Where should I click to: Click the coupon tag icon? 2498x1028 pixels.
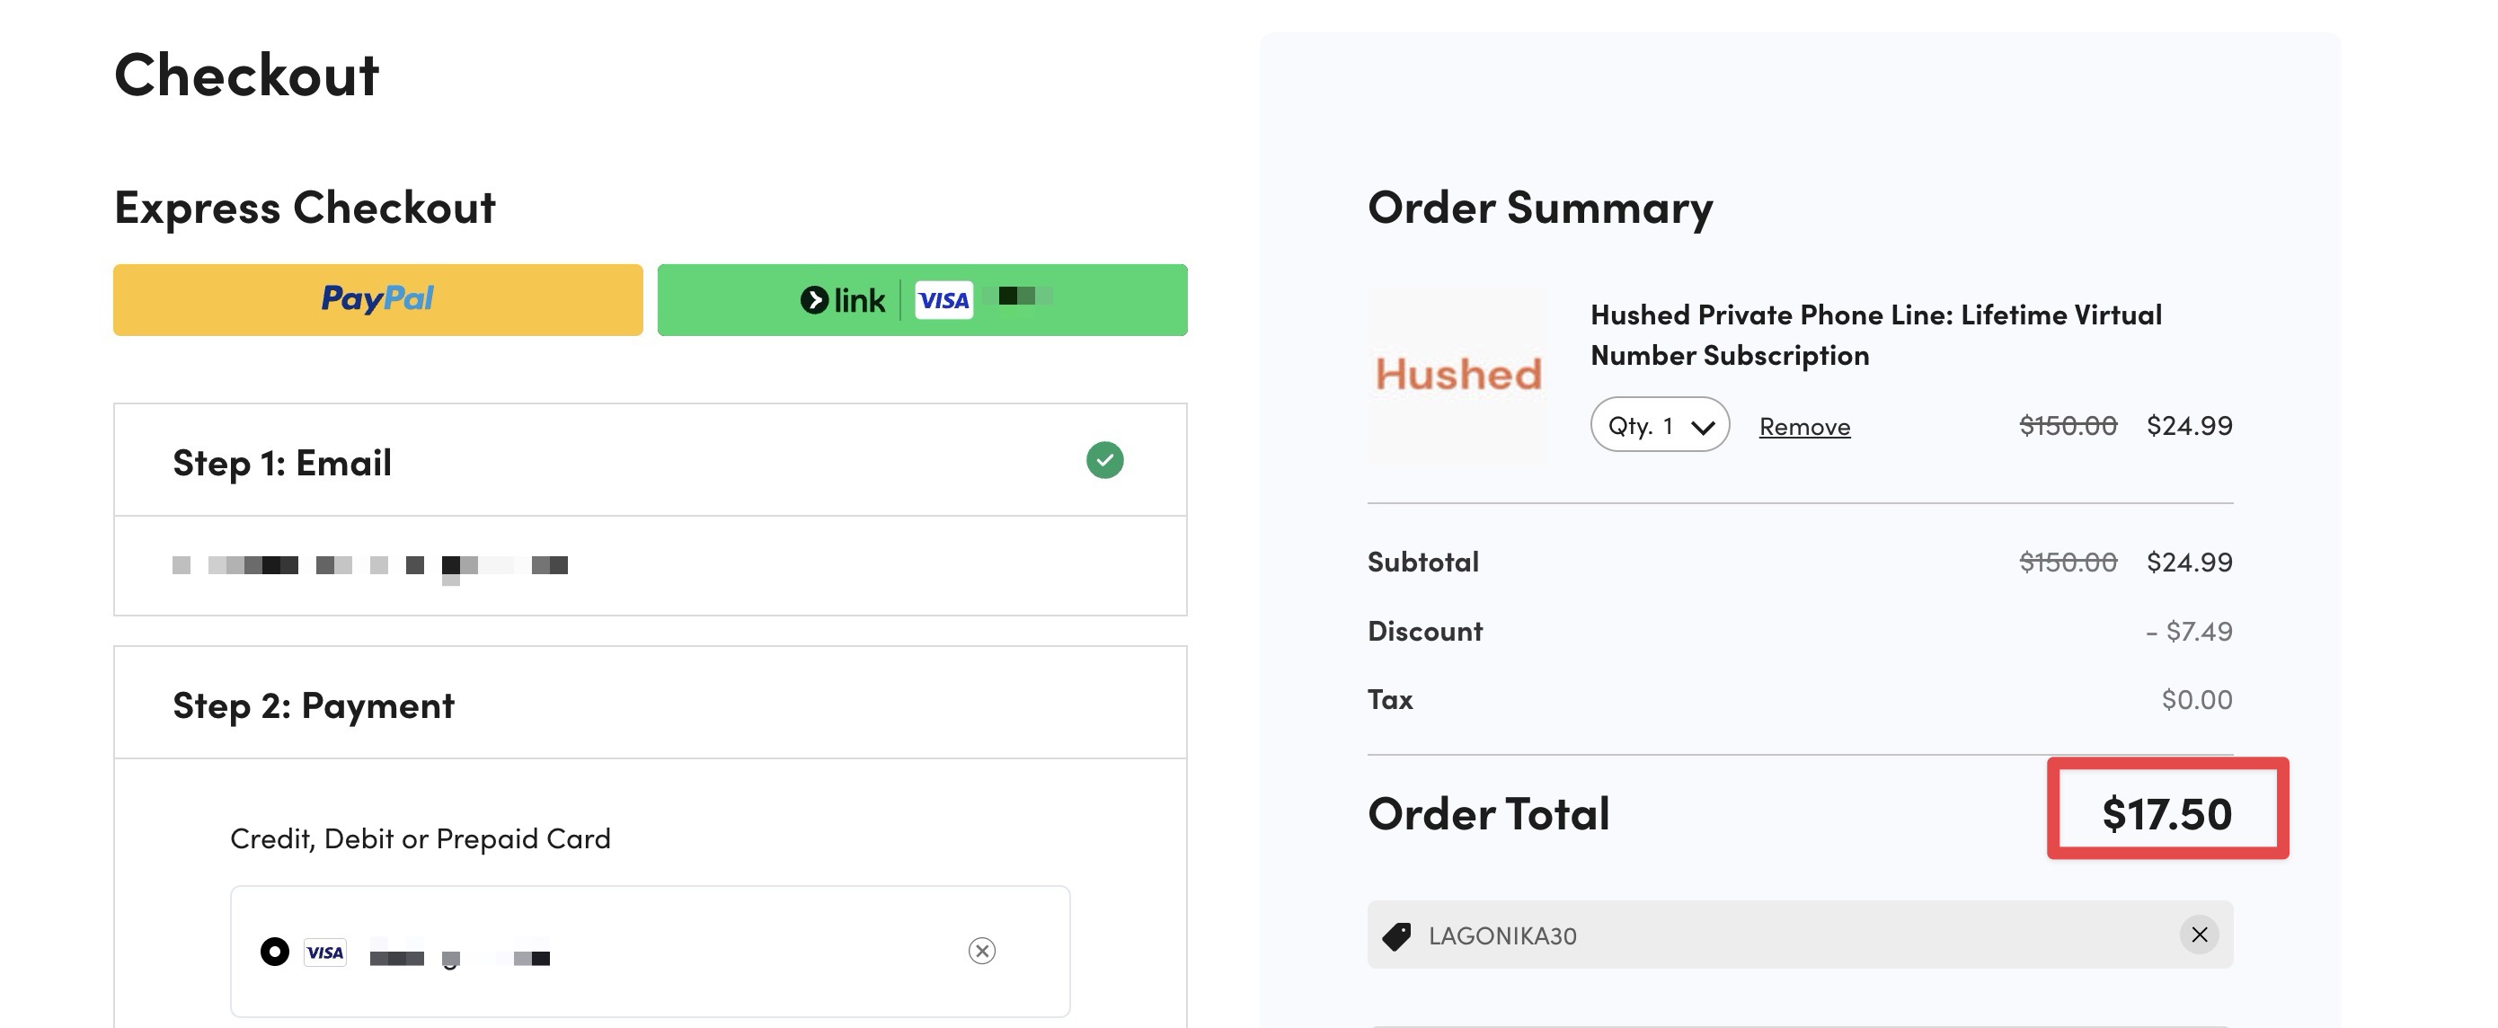[1396, 935]
